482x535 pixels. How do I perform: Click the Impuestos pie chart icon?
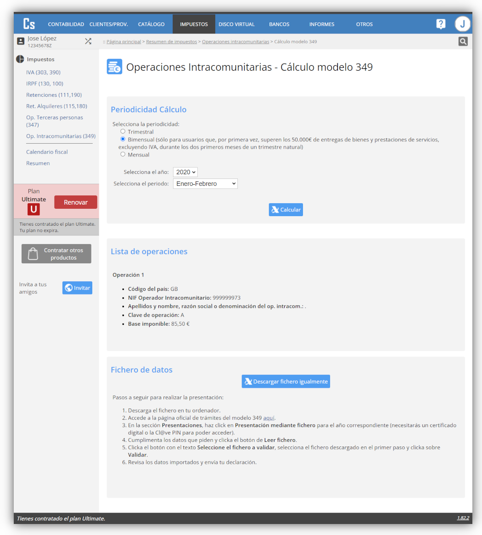pos(20,59)
